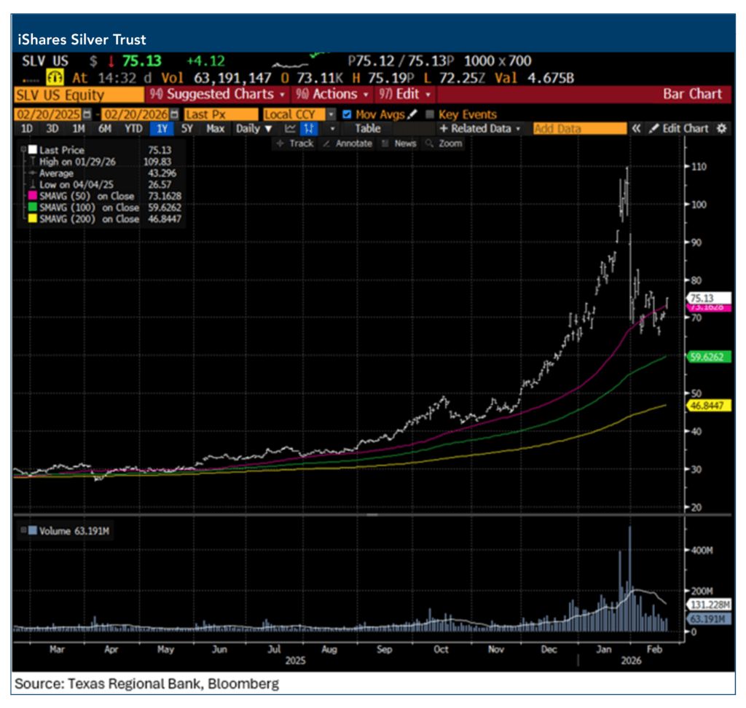The height and width of the screenshot is (708, 746).
Task: Open the Table view button
Action: [368, 128]
